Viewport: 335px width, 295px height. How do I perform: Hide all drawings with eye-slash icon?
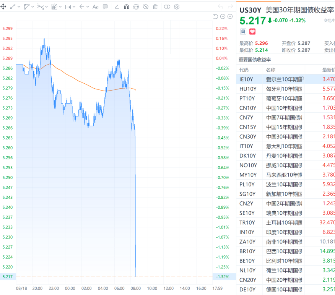click(146, 7)
